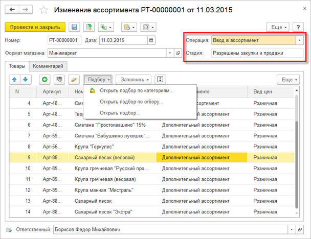Select row Сахарный песок "Экстра"
Viewport: 311px width, 239px height.
152,212
